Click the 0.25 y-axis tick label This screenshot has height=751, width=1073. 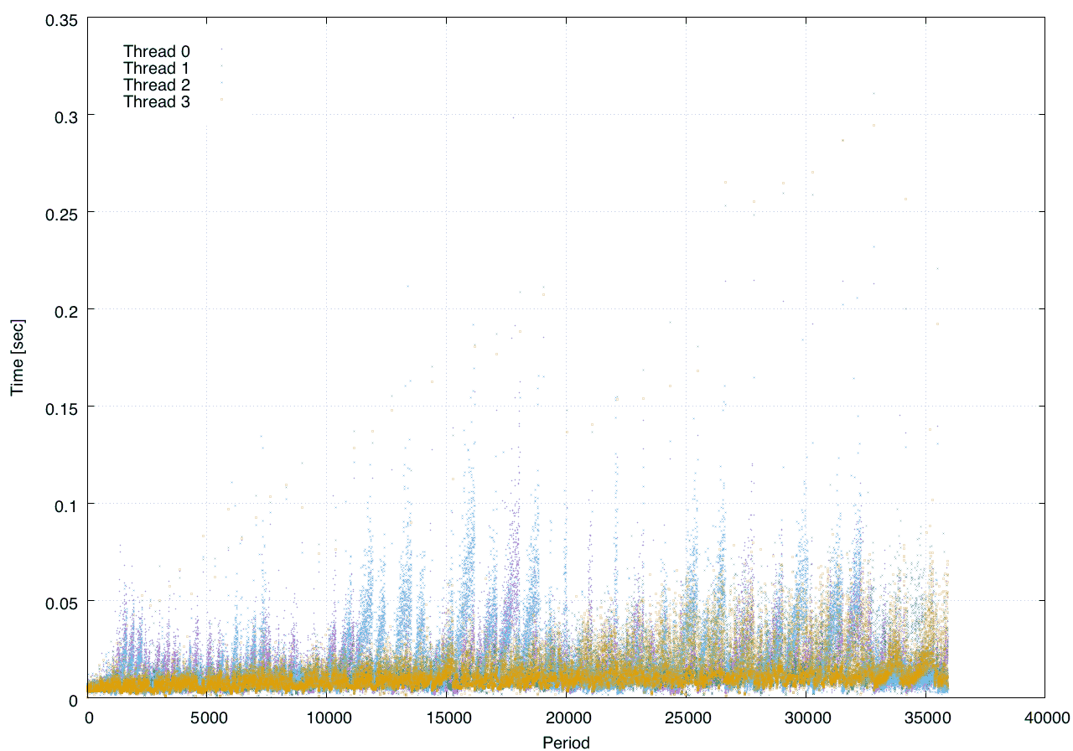60,213
